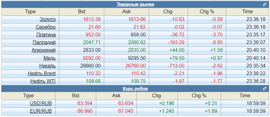Open the Товарные рынки header link
The width and height of the screenshot is (270, 117).
point(135,5)
